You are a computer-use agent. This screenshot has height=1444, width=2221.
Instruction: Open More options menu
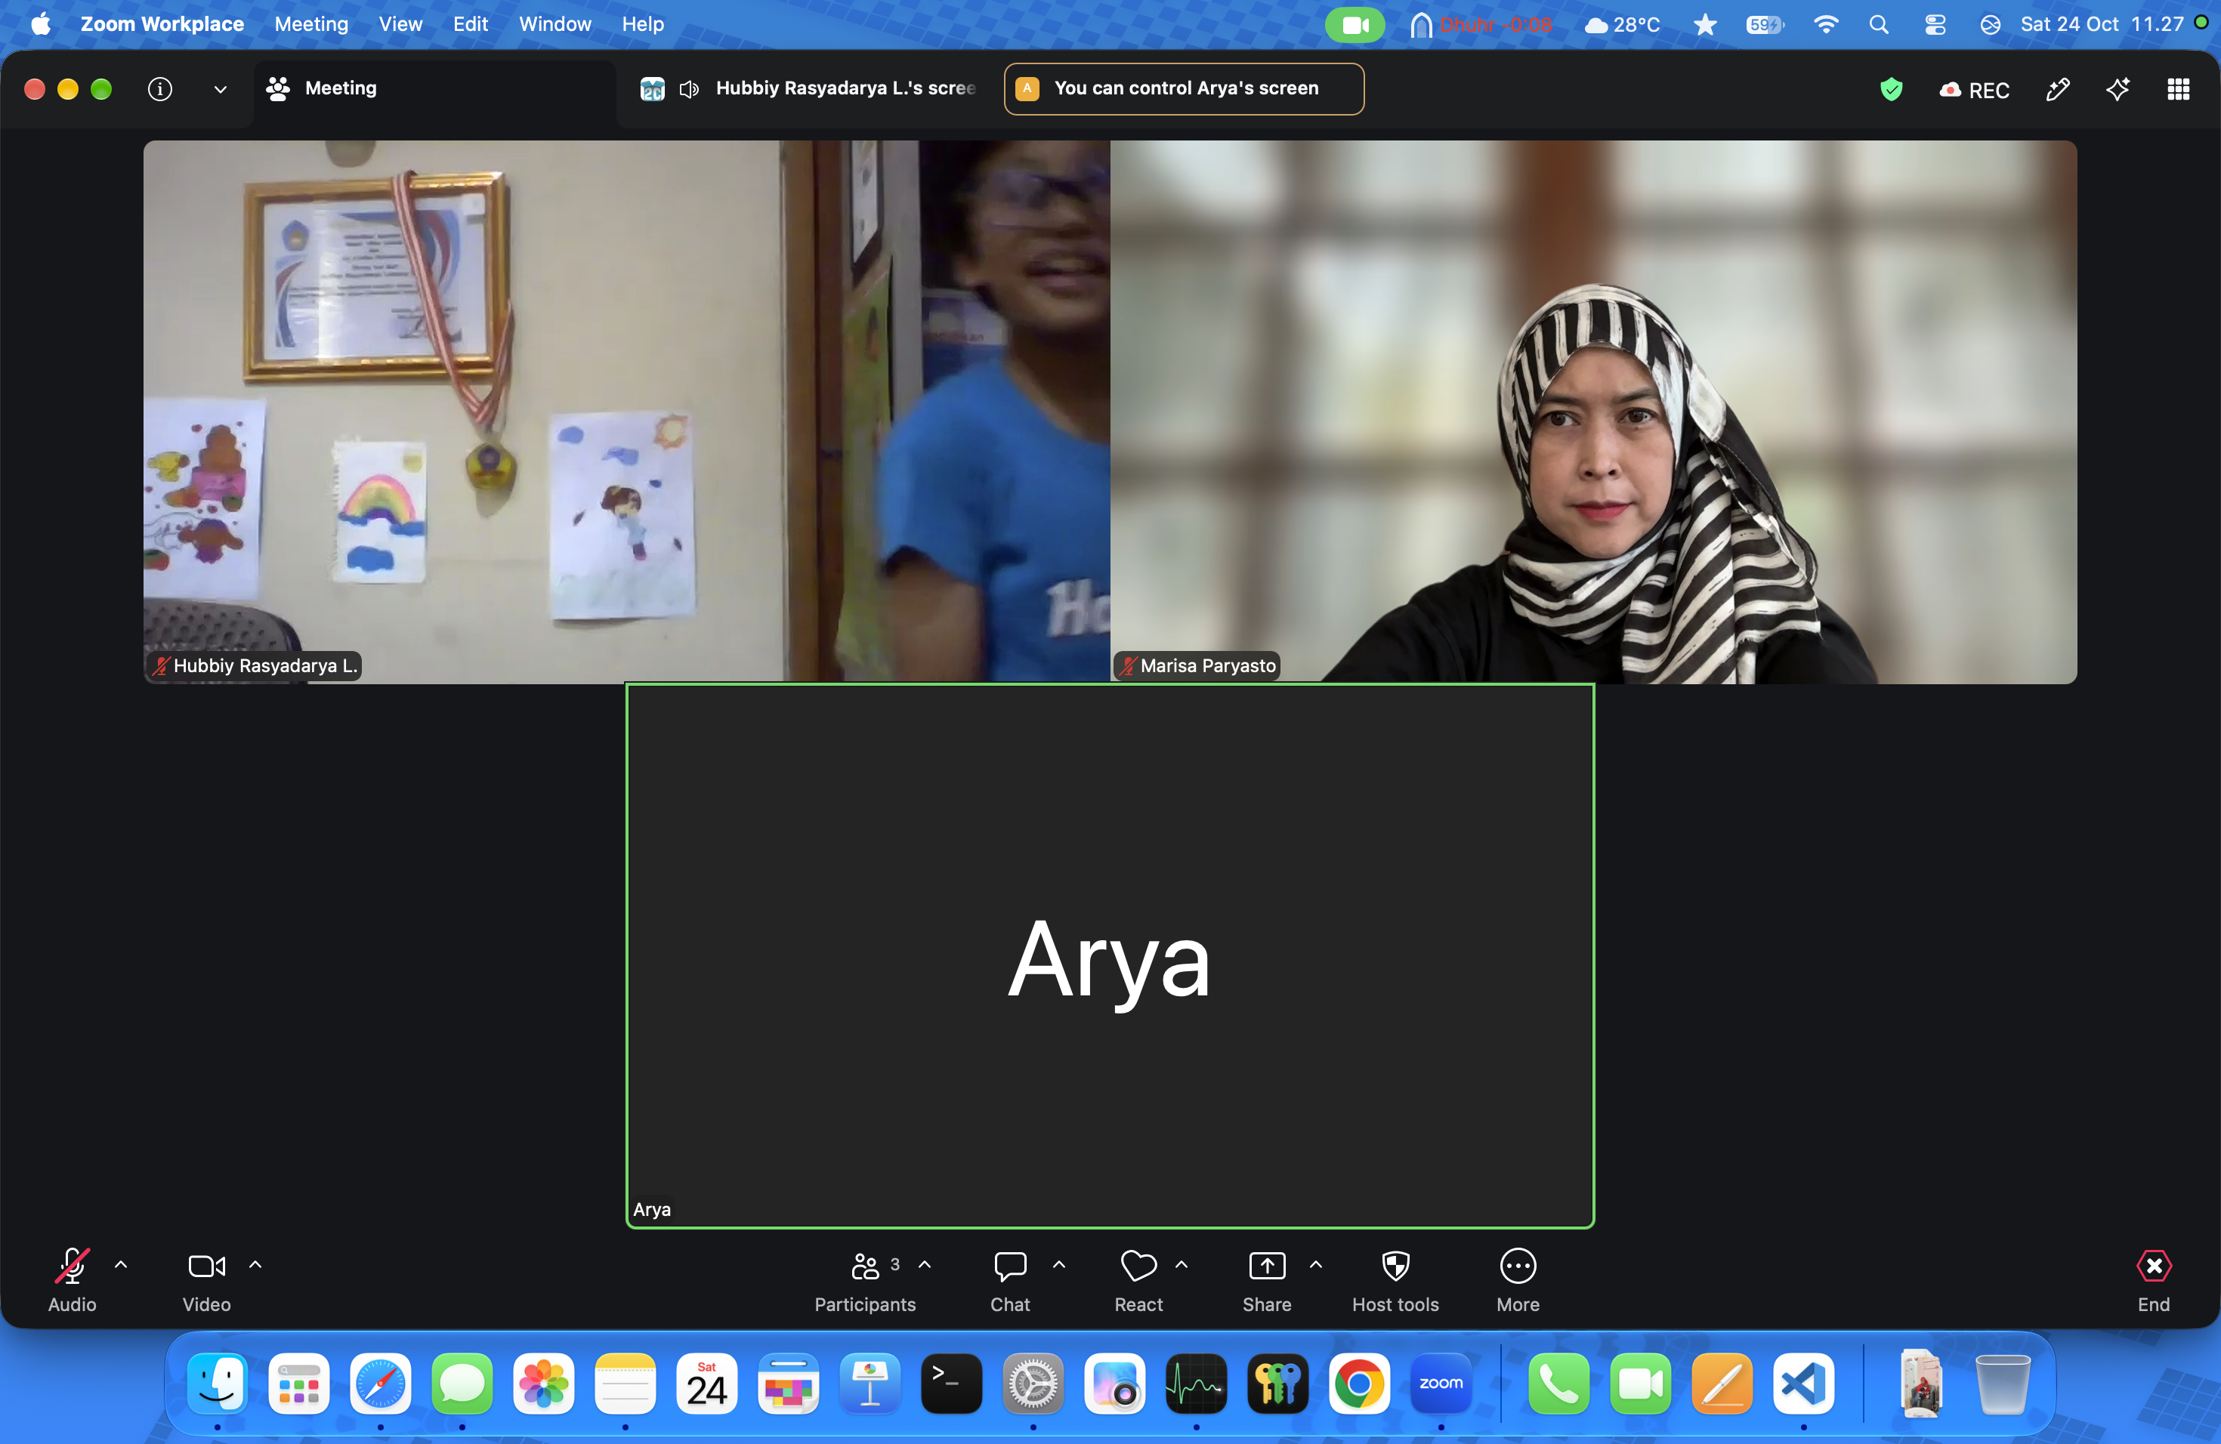(x=1518, y=1281)
